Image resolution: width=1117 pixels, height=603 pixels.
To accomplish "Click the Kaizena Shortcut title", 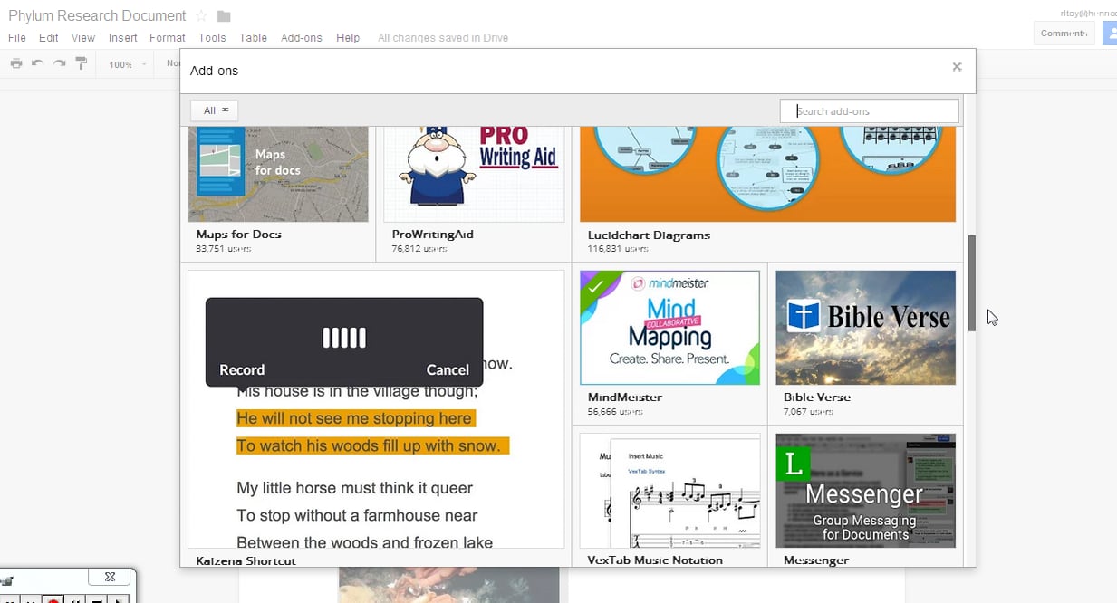I will point(246,560).
